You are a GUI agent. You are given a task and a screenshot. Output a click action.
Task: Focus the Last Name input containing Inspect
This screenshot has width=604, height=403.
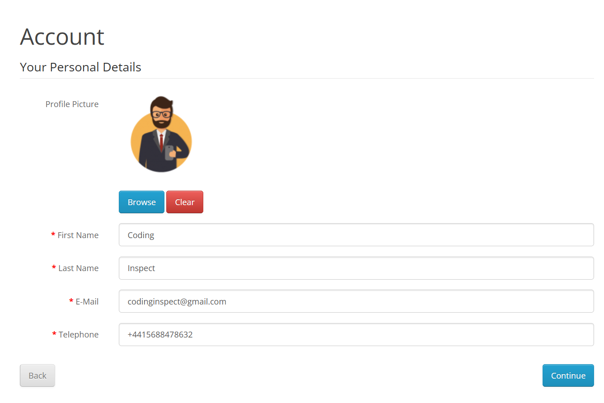point(356,268)
